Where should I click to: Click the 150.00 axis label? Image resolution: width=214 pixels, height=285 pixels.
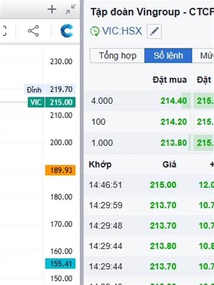pos(61,279)
